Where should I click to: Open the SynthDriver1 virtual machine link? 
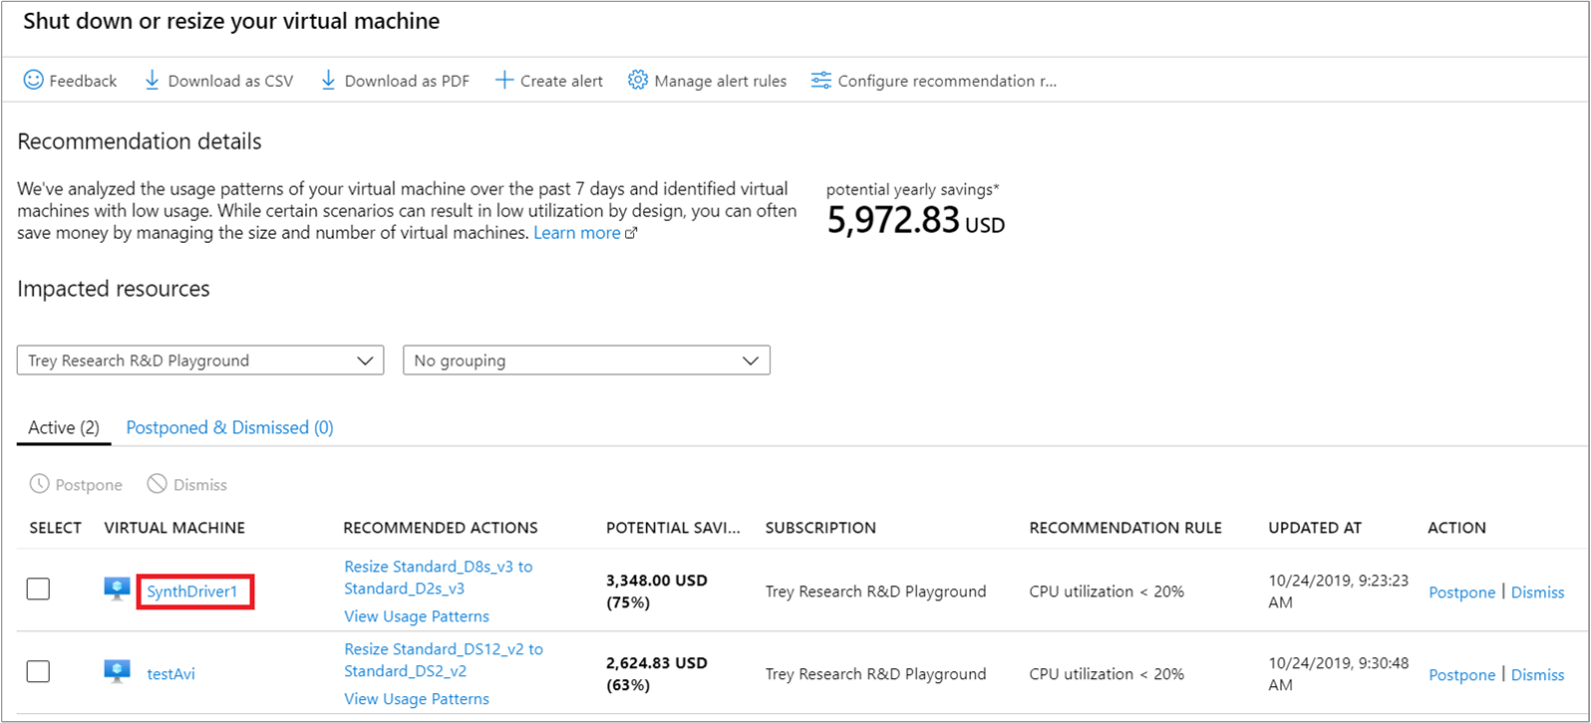coord(192,592)
